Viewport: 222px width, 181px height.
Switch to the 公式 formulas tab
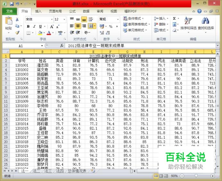click(73, 11)
